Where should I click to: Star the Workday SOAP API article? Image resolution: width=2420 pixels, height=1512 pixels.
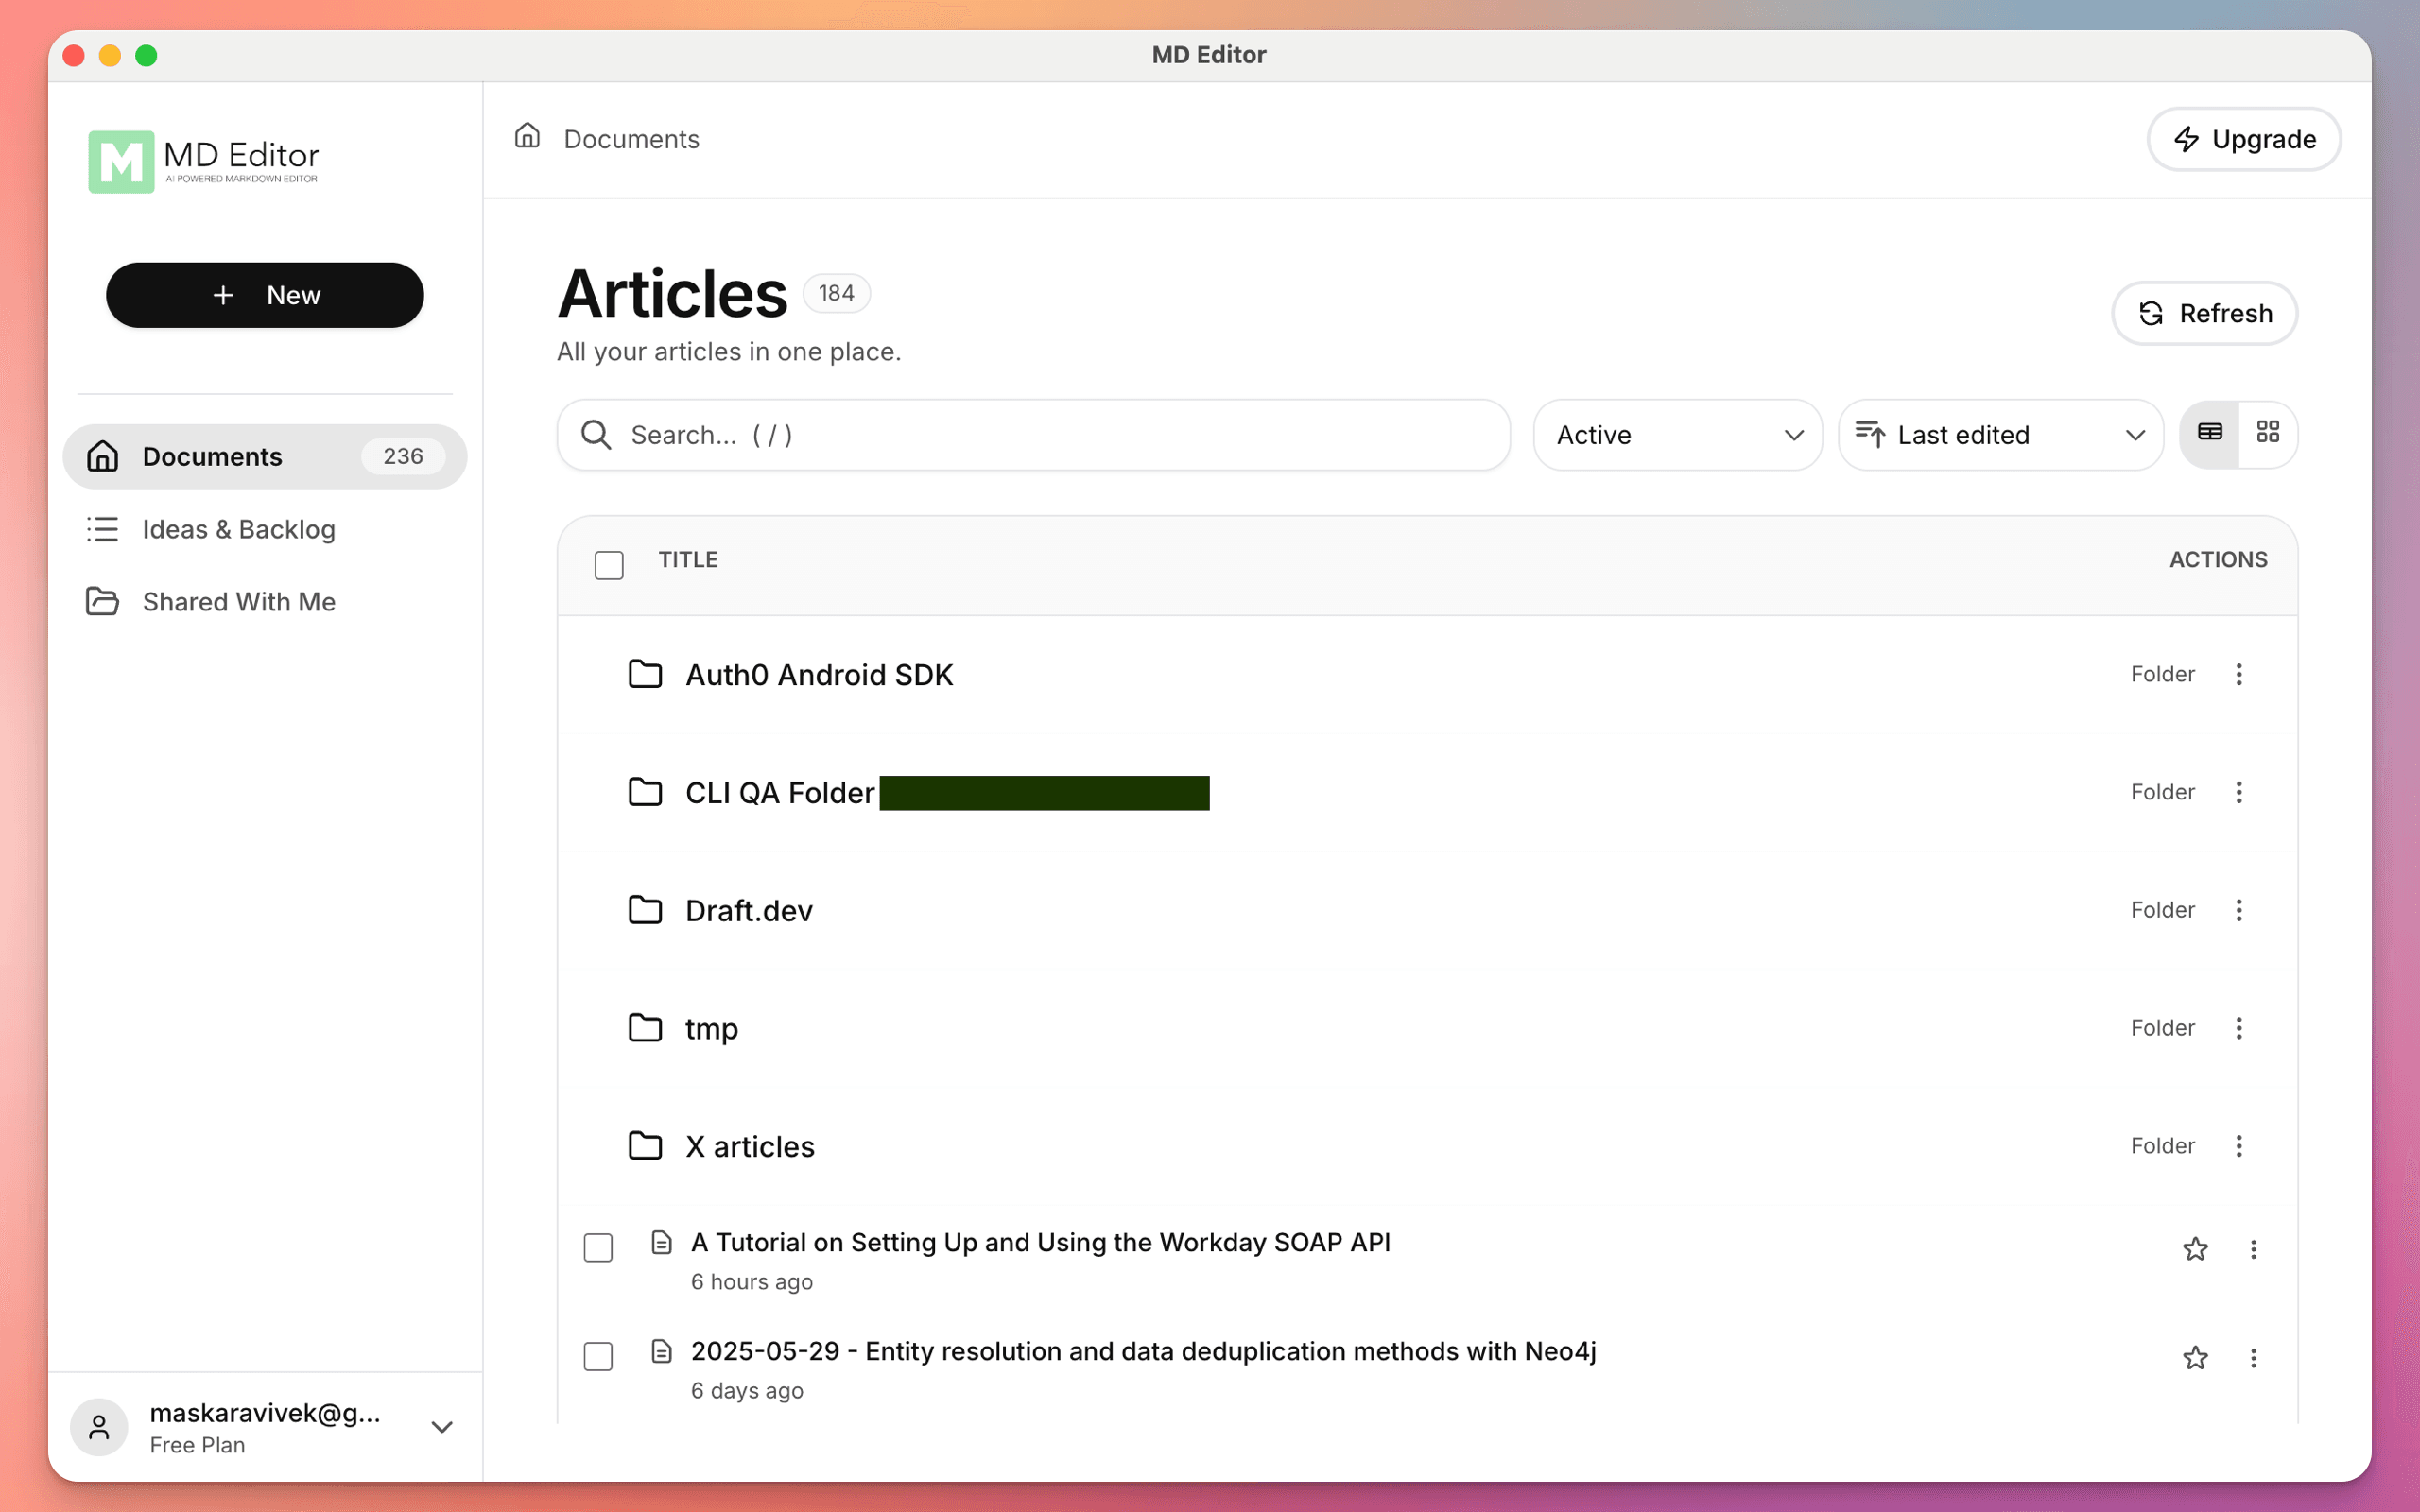pos(2195,1248)
